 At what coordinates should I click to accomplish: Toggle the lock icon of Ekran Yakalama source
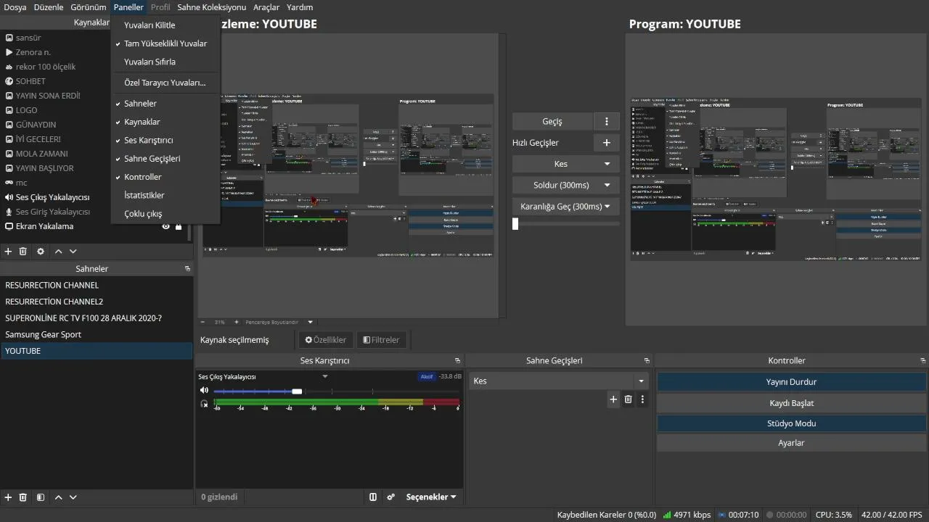point(179,227)
